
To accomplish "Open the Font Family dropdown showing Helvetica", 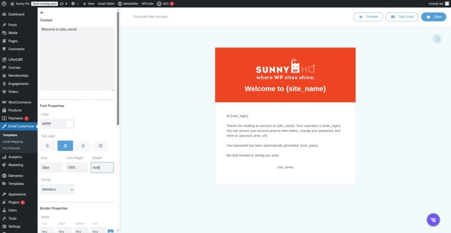I will coord(57,189).
